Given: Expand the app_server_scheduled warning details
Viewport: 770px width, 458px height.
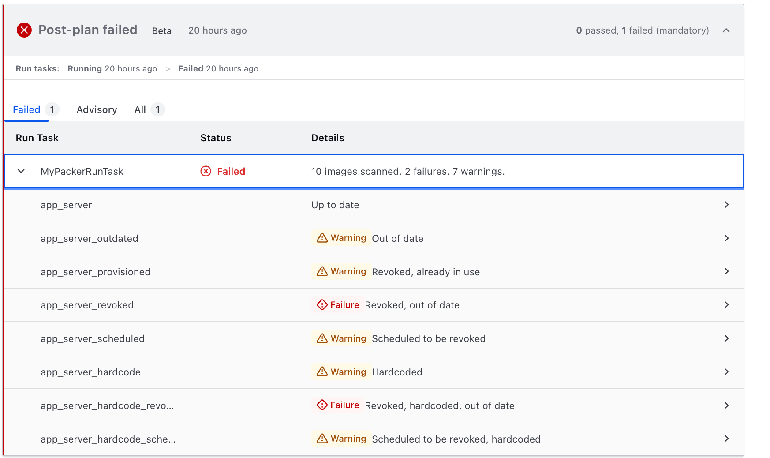Looking at the screenshot, I should click(727, 338).
